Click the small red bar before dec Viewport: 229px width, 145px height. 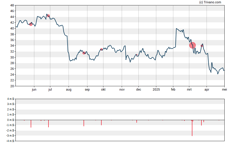137,121
